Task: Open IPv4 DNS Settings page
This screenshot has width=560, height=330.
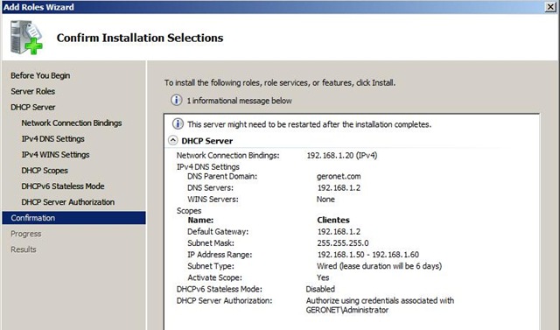Action: pyautogui.click(x=52, y=138)
